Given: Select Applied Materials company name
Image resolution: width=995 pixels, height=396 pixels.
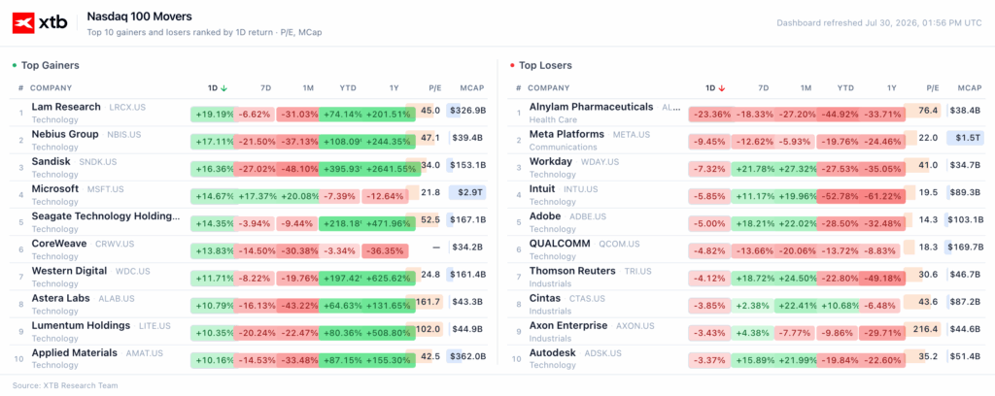Looking at the screenshot, I should click(74, 352).
